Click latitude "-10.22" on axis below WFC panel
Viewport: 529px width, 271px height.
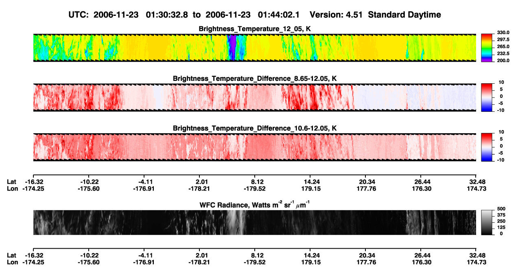pyautogui.click(x=90, y=256)
